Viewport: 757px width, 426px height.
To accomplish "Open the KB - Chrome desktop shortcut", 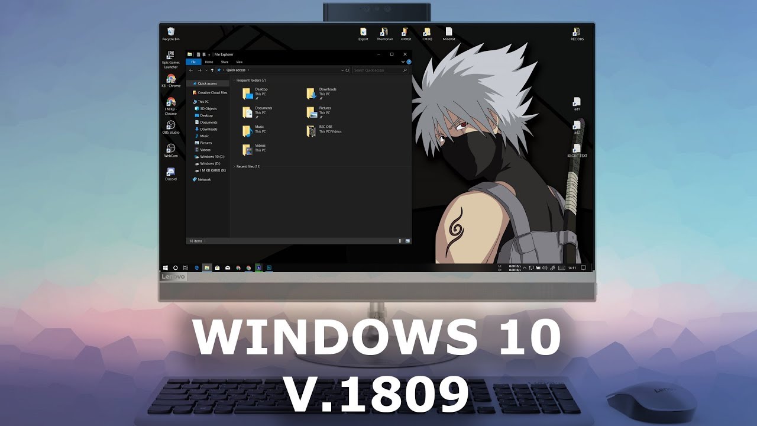I will 171,80.
